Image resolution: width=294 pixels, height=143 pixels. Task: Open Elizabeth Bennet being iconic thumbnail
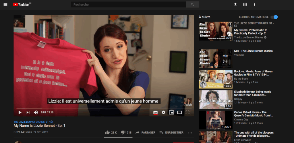pos(216,100)
